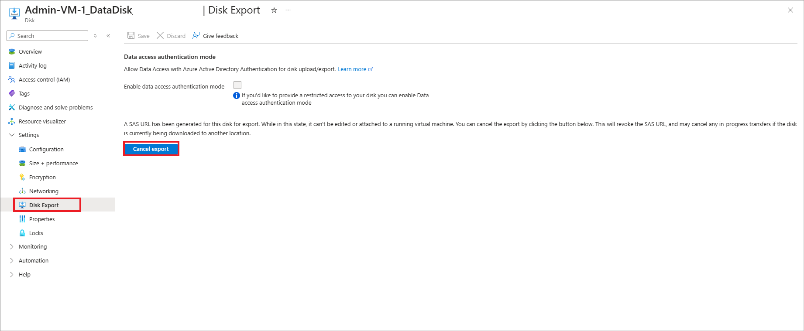This screenshot has width=804, height=331.
Task: Open the Activity log icon
Action: click(x=12, y=65)
